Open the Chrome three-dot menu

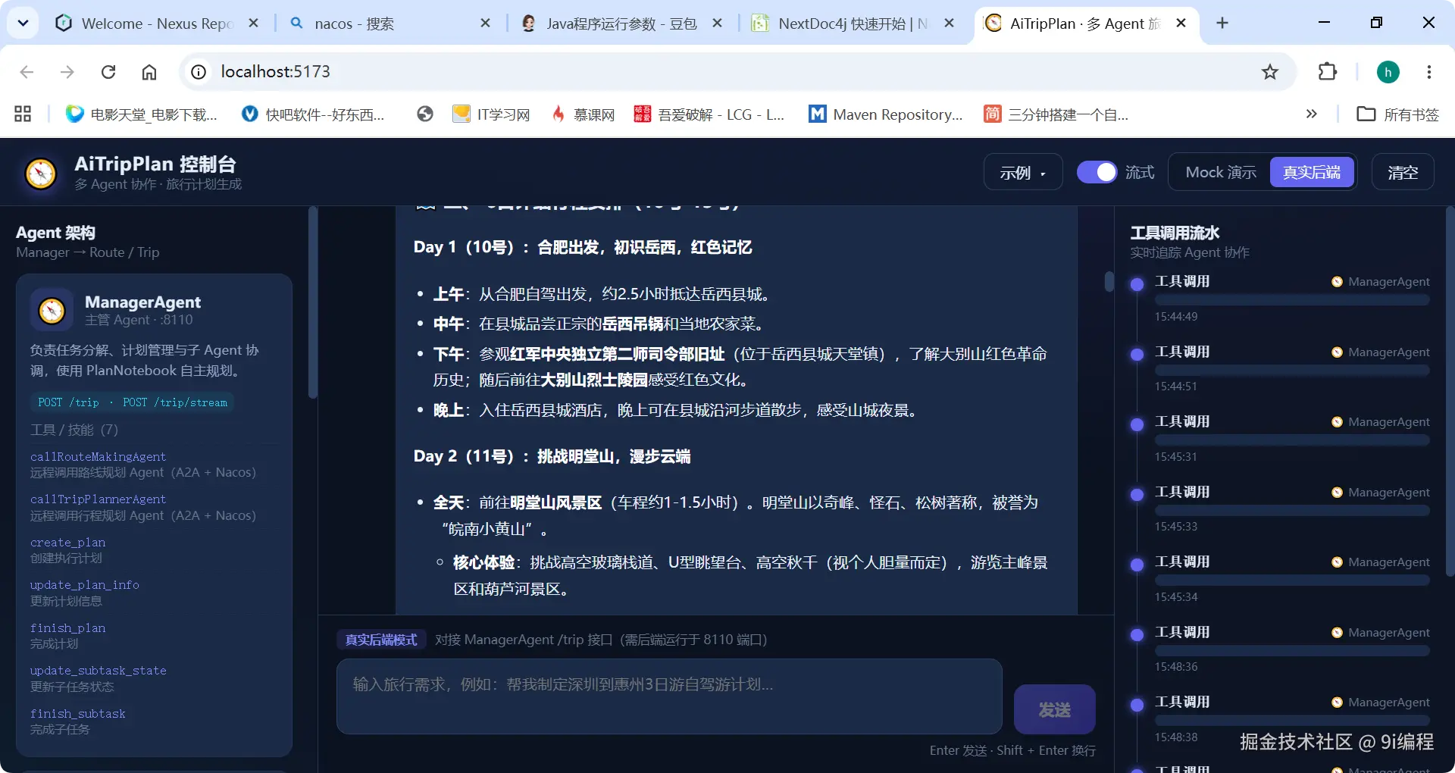pos(1428,72)
